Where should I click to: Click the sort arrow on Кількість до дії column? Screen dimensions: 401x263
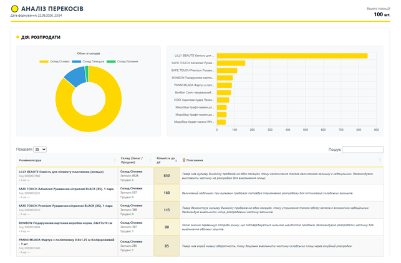coord(176,160)
